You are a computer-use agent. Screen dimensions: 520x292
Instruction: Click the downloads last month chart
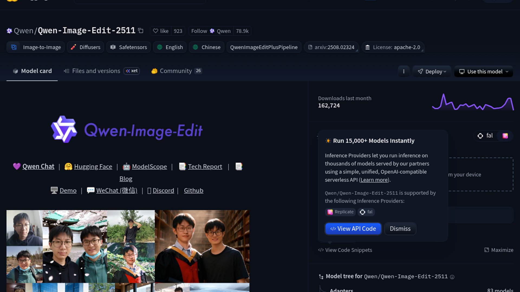(473, 102)
